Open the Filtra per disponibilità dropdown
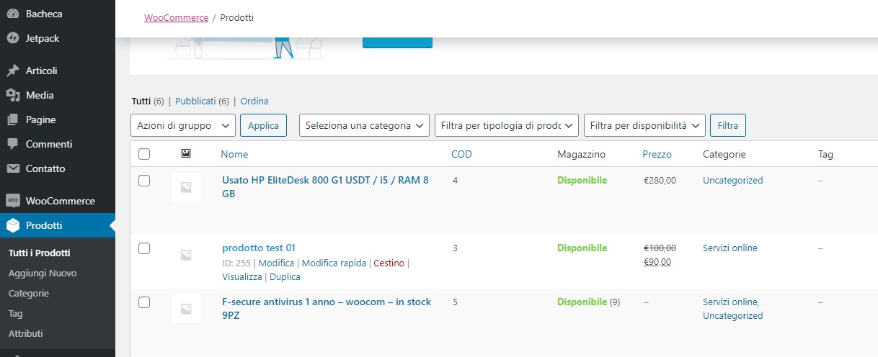The image size is (878, 357). point(644,125)
